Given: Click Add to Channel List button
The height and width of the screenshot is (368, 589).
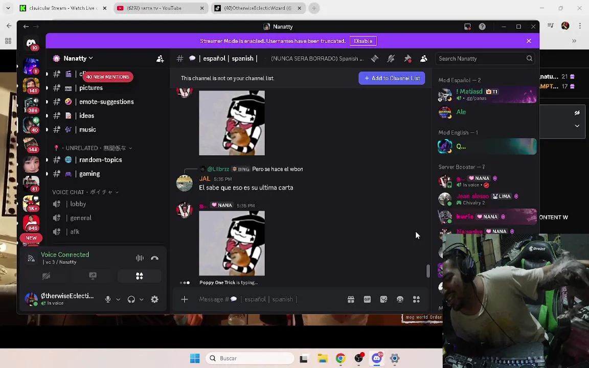Looking at the screenshot, I should click(x=392, y=78).
